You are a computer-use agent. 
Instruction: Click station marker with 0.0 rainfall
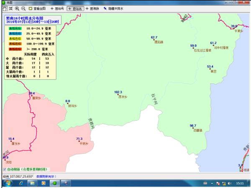(x=67, y=103)
